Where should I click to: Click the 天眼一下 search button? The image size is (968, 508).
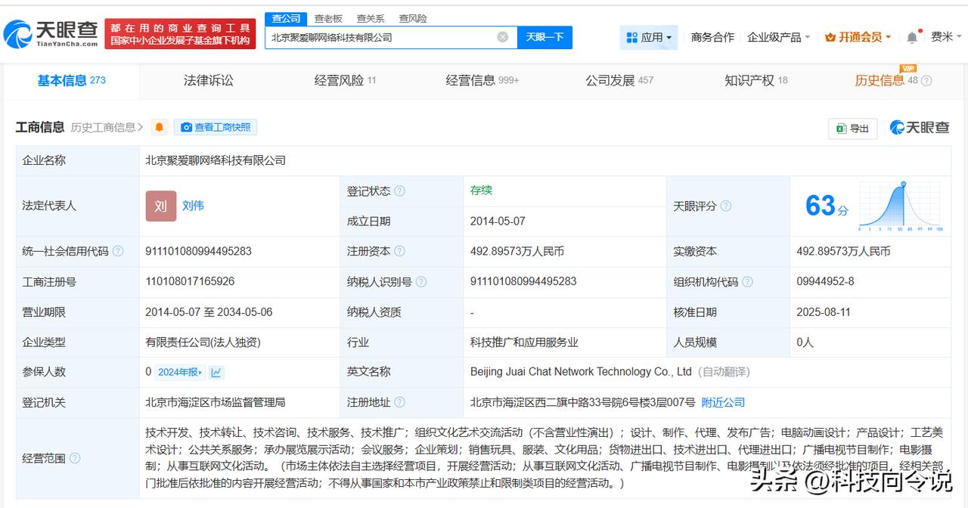[544, 37]
